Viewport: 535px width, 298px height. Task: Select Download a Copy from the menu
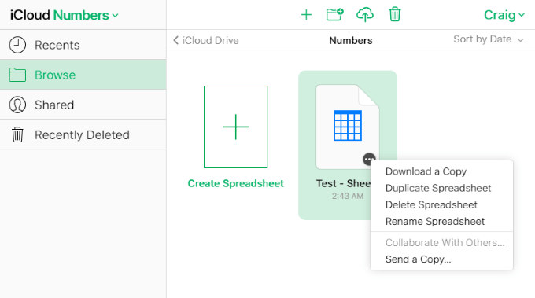tap(426, 171)
